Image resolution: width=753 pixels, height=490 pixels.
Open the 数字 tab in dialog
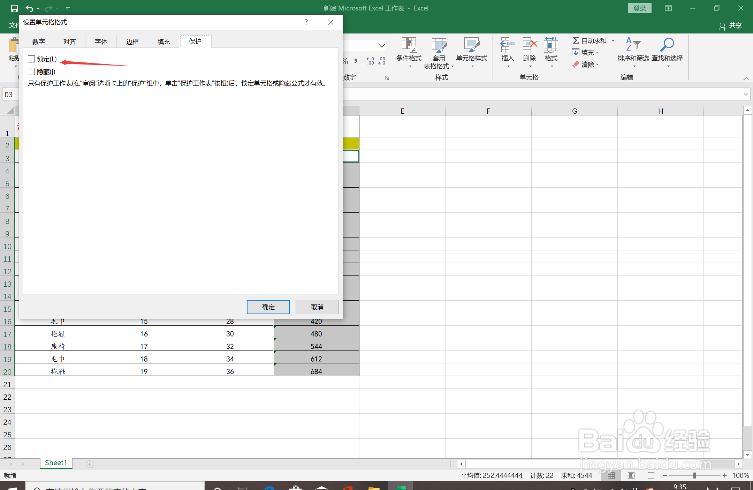[x=38, y=42]
